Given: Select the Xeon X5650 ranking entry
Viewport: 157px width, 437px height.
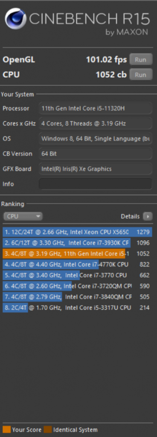Looking at the screenshot, I should [77, 232].
